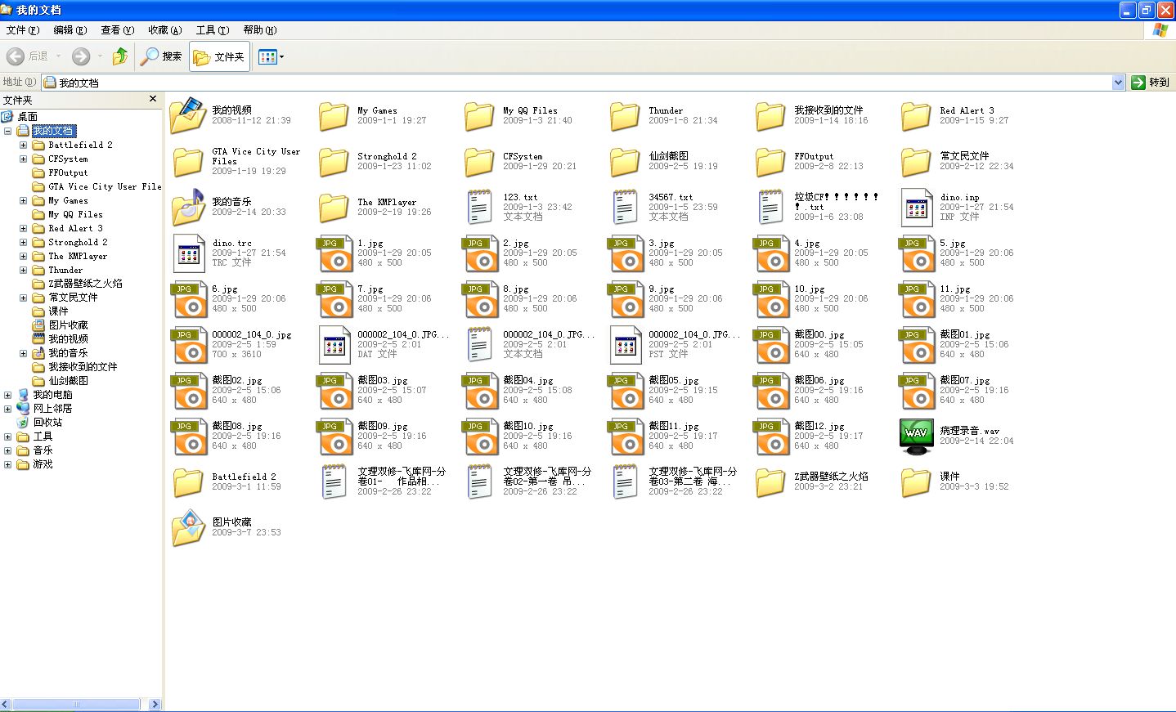Select the 000002_104_0 DAT file icon
1176x712 pixels.
(334, 344)
